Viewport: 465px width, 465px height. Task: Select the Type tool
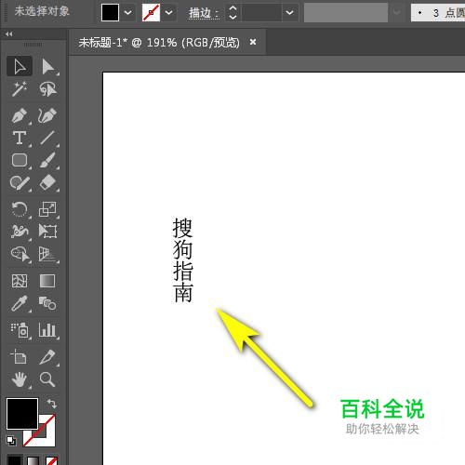[x=20, y=138]
